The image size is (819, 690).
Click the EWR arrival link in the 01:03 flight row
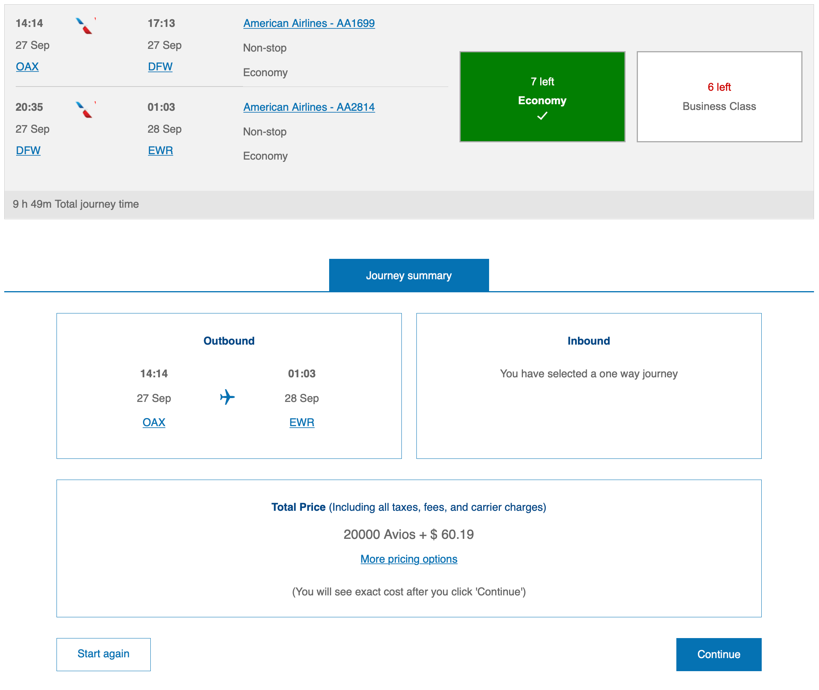(x=160, y=150)
